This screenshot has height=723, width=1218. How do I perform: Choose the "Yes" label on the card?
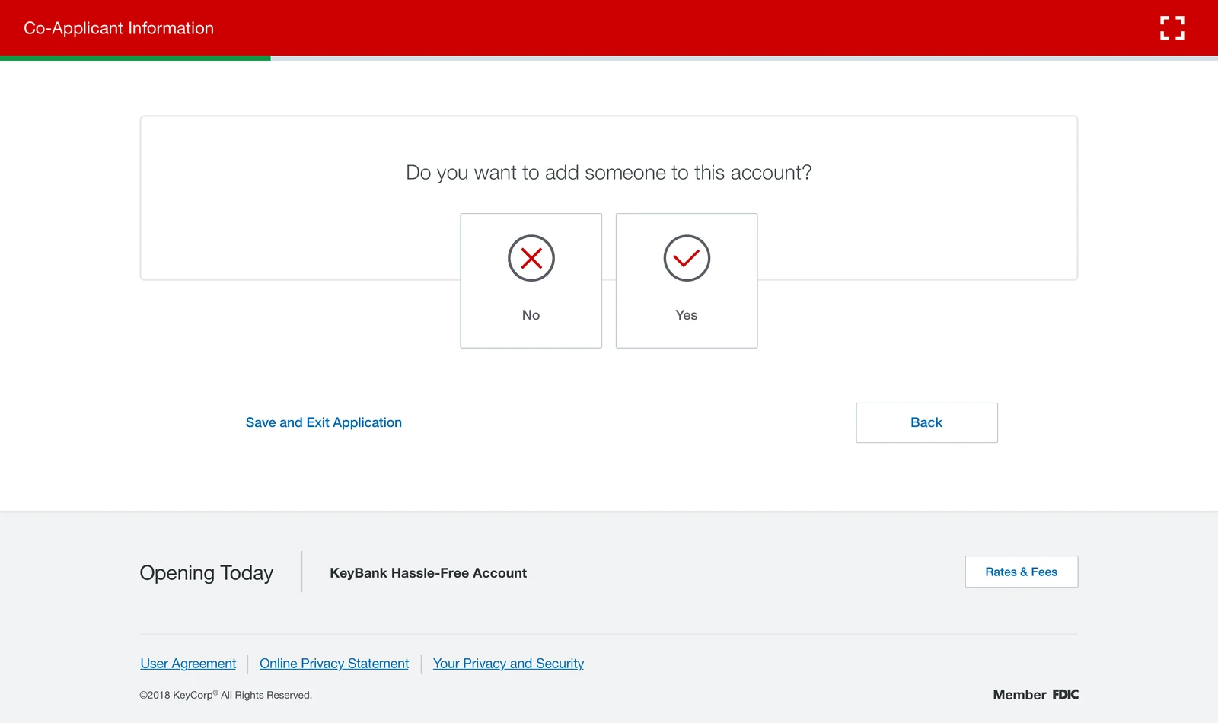[687, 315]
